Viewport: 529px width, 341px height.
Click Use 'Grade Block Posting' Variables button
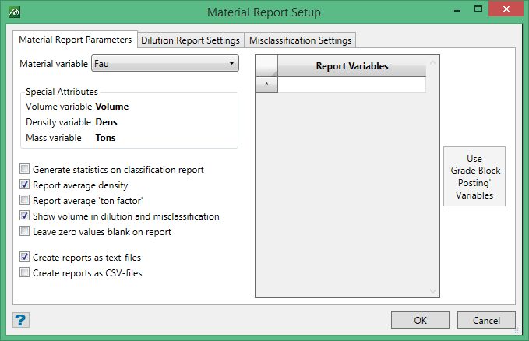click(474, 176)
